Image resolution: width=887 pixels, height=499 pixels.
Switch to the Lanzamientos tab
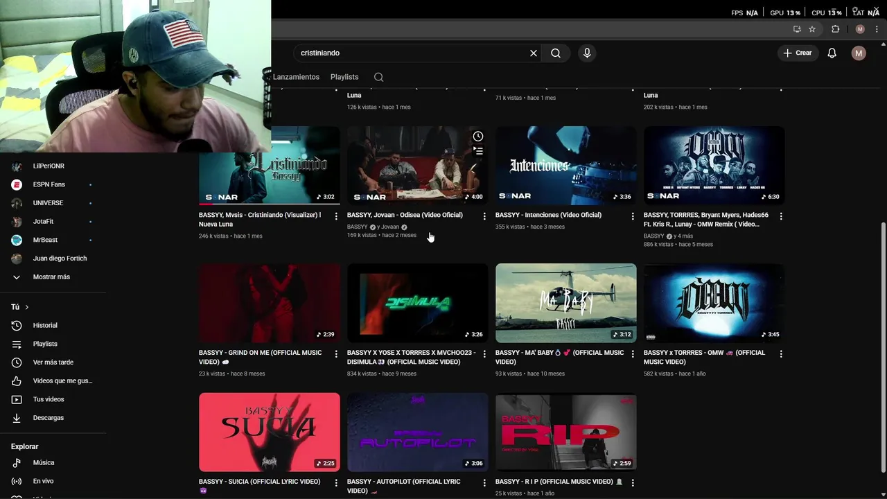tap(296, 77)
